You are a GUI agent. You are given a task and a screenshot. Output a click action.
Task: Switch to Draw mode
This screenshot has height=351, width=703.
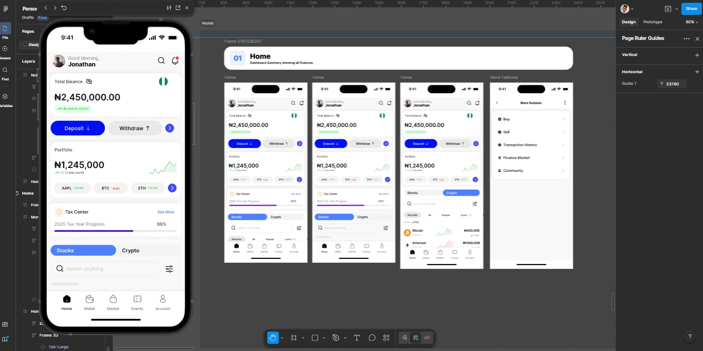pos(405,338)
